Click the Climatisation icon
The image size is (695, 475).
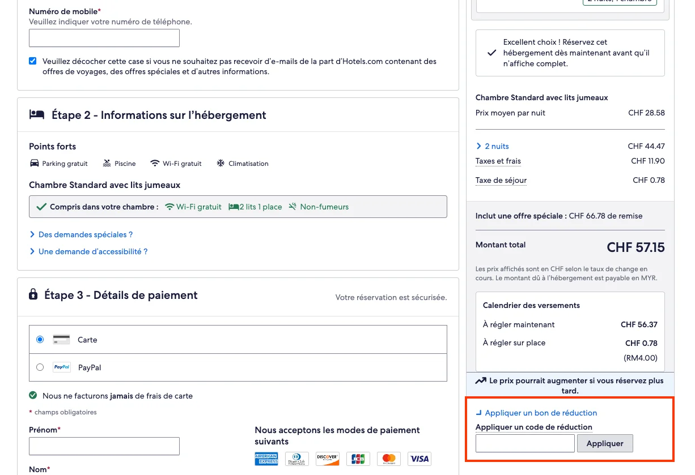[x=220, y=163]
